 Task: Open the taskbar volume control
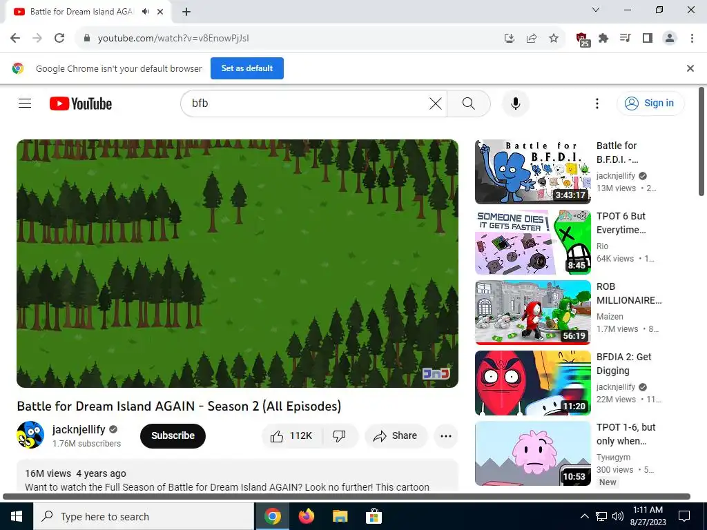(x=618, y=516)
